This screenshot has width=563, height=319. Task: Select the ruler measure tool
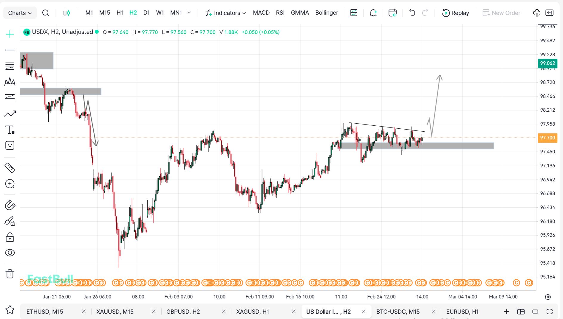click(x=10, y=168)
